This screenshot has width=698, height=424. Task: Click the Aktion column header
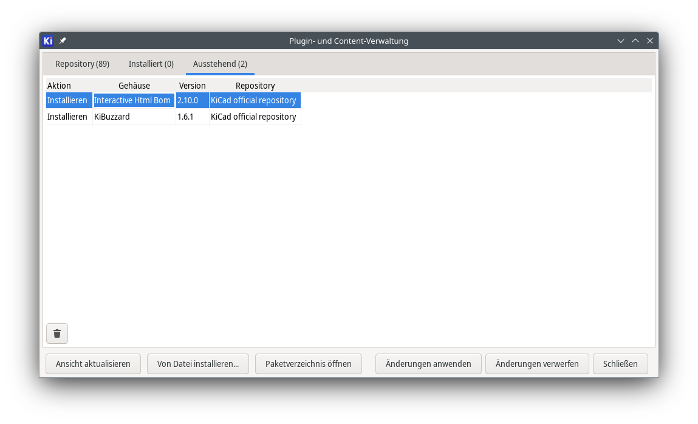60,86
